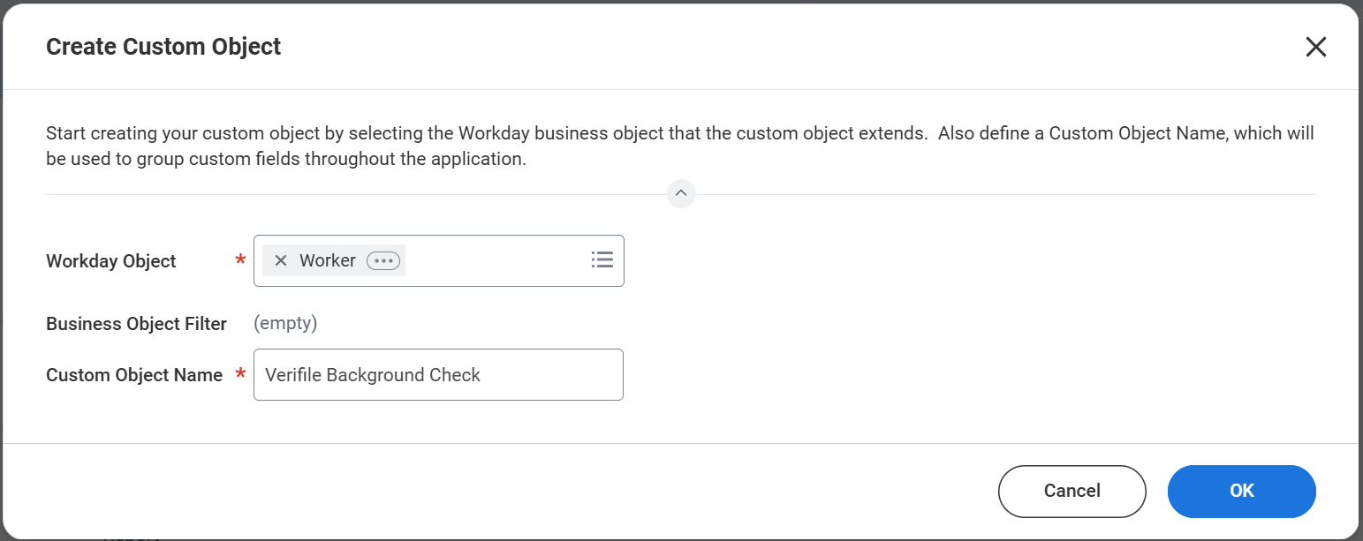1363x541 pixels.
Task: Click the Workday Object prompt field
Action: click(439, 260)
